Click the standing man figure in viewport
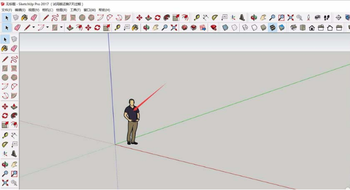Image resolution: width=350 pixels, height=190 pixels. (x=132, y=122)
